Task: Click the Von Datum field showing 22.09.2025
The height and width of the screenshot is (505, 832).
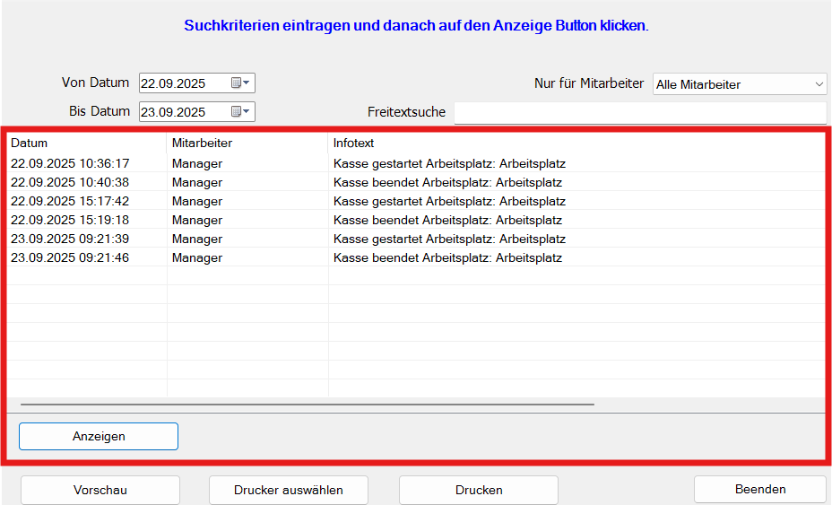Action: [197, 83]
